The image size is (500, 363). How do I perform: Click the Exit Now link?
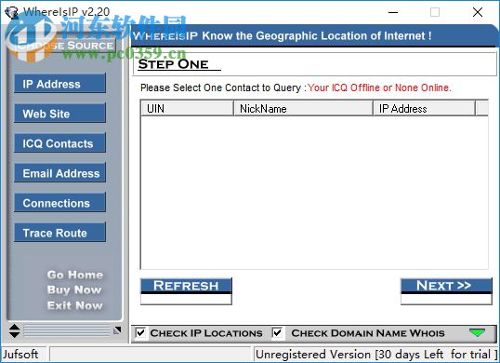[x=75, y=305]
